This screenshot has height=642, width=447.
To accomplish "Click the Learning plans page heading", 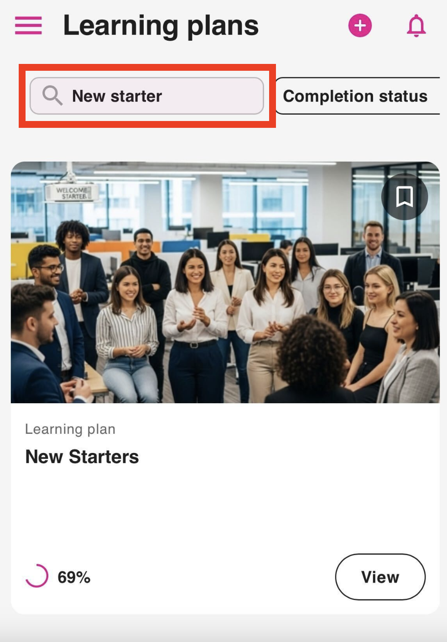I will 161,26.
